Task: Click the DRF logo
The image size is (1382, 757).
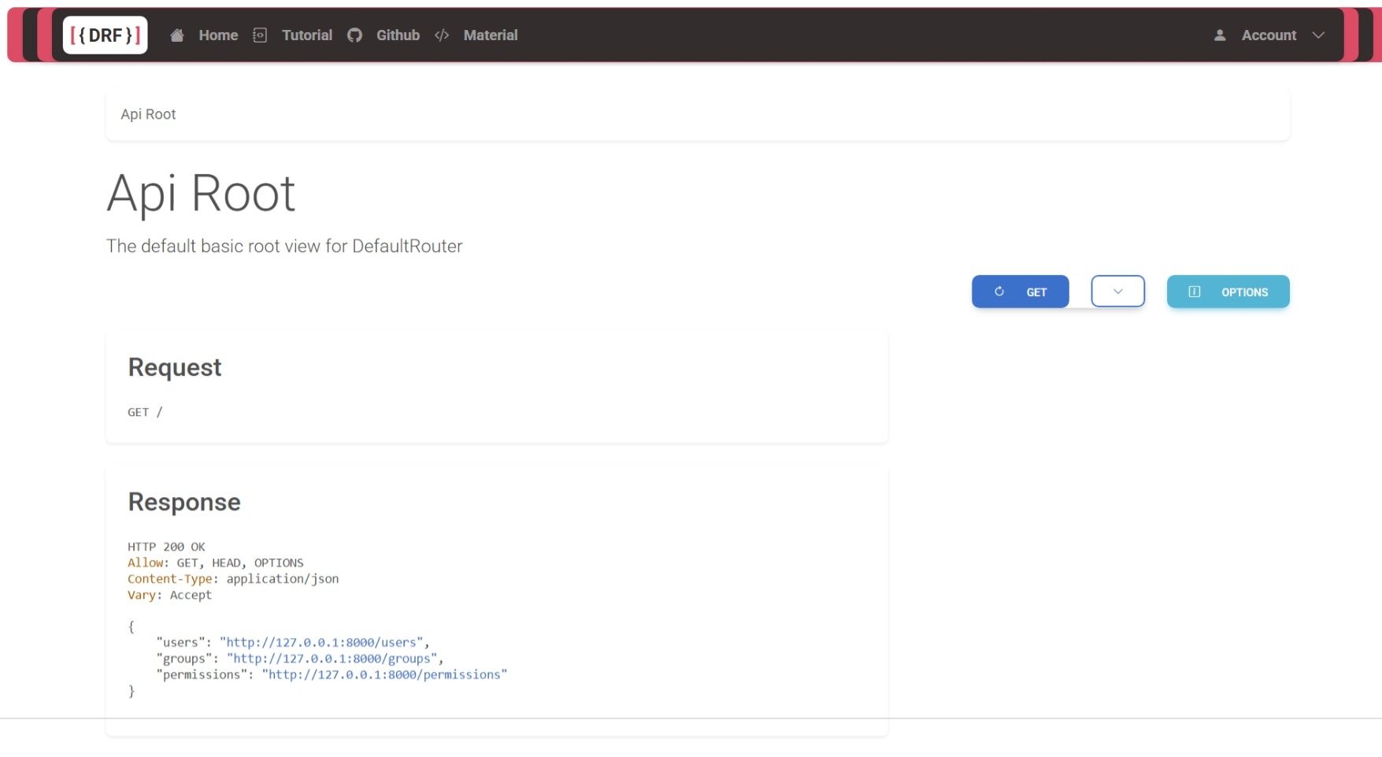Action: coord(105,35)
